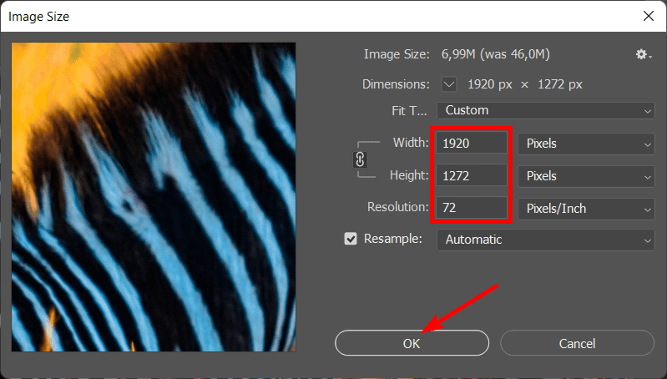Click the Width: label
This screenshot has height=379, width=667.
pos(411,143)
